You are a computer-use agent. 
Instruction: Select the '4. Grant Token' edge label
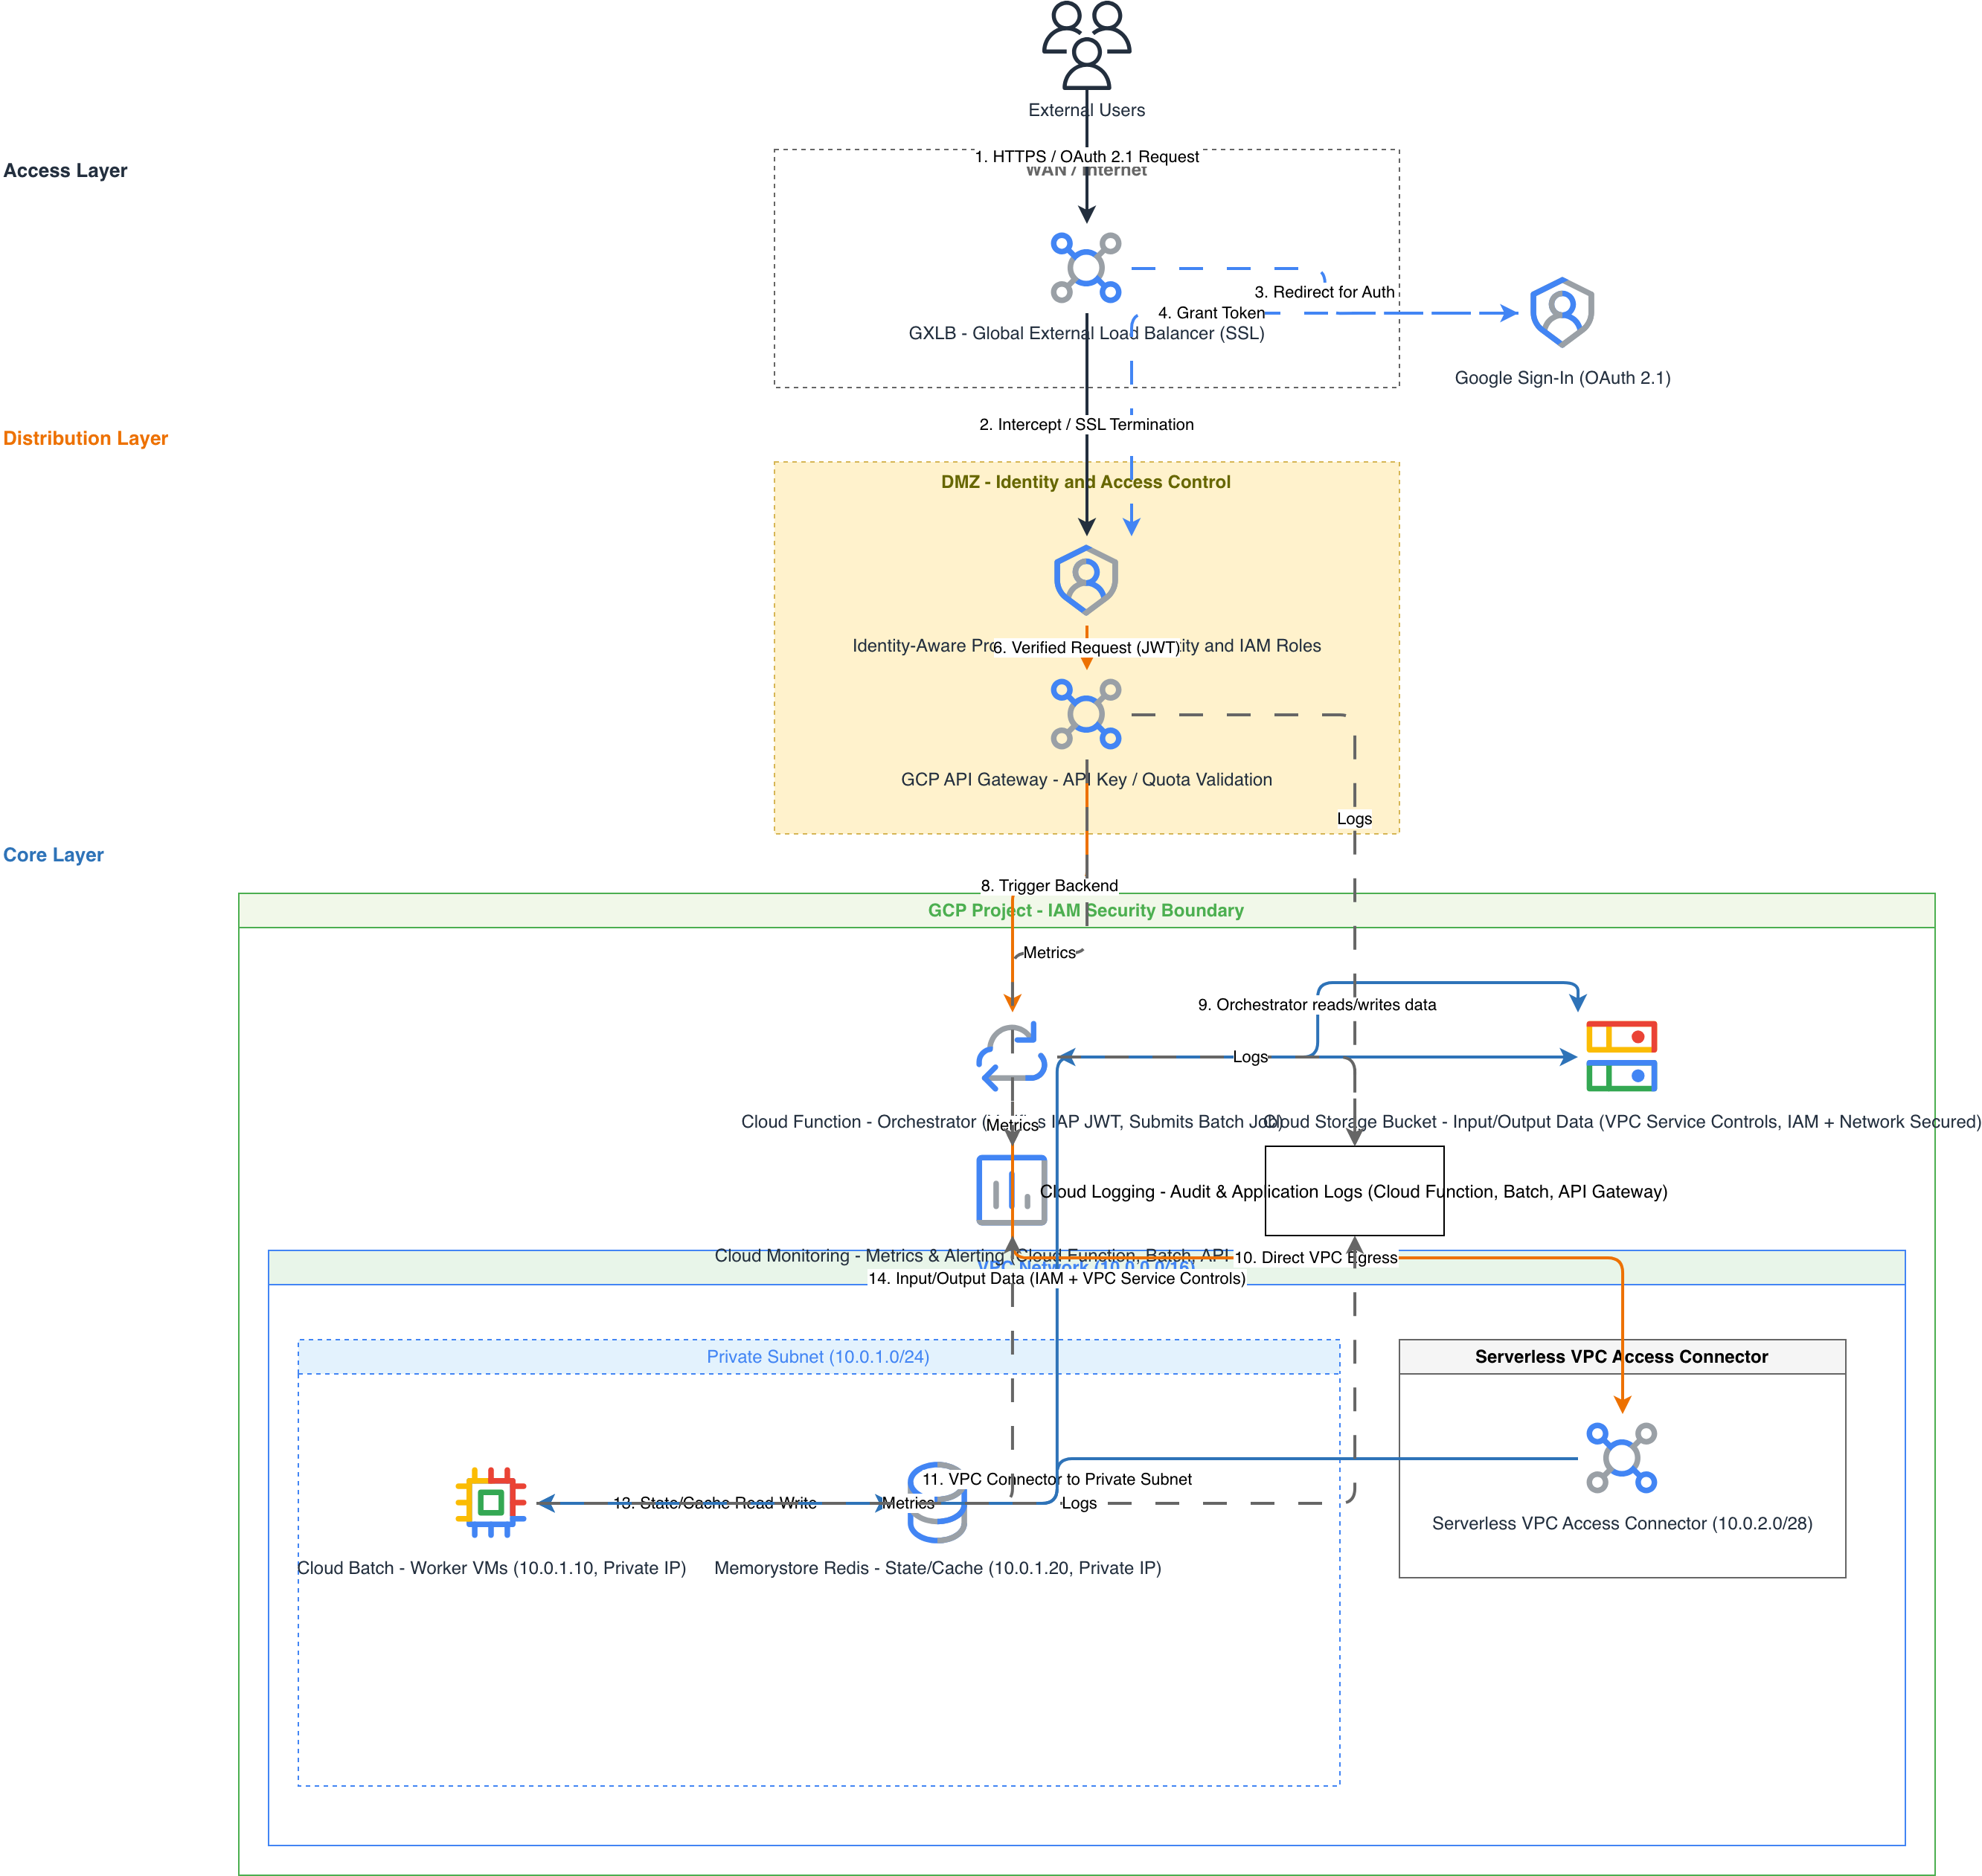coord(1211,313)
